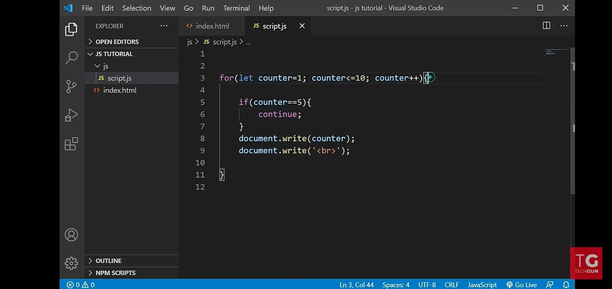Change language mode via JavaScript item
Viewport: 612px width, 289px height.
[x=482, y=285]
